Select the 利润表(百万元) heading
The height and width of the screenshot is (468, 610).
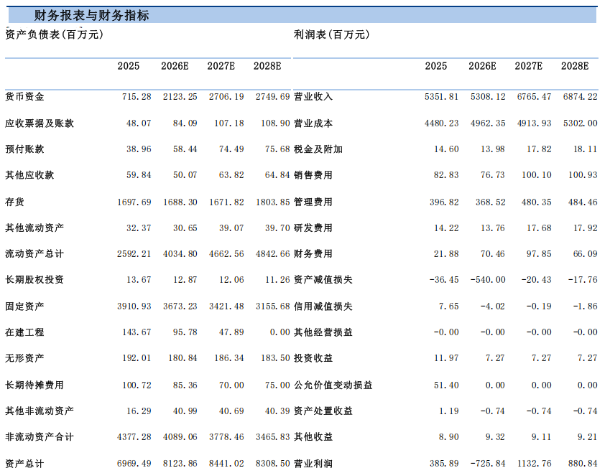pos(331,34)
